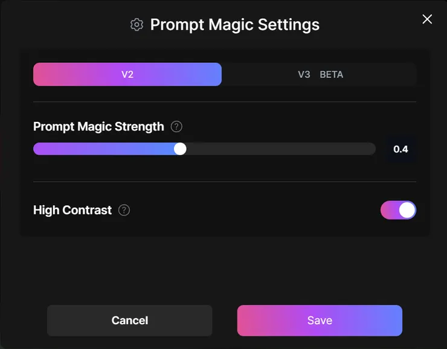Click the gear icon beside the title
The height and width of the screenshot is (349, 447).
[137, 25]
